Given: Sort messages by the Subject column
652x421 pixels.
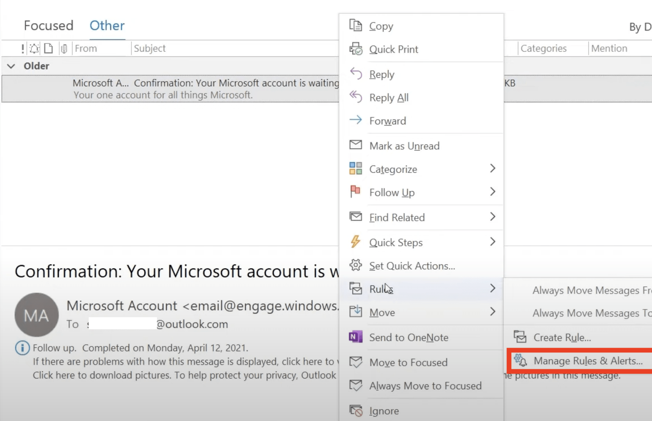Looking at the screenshot, I should pos(235,49).
